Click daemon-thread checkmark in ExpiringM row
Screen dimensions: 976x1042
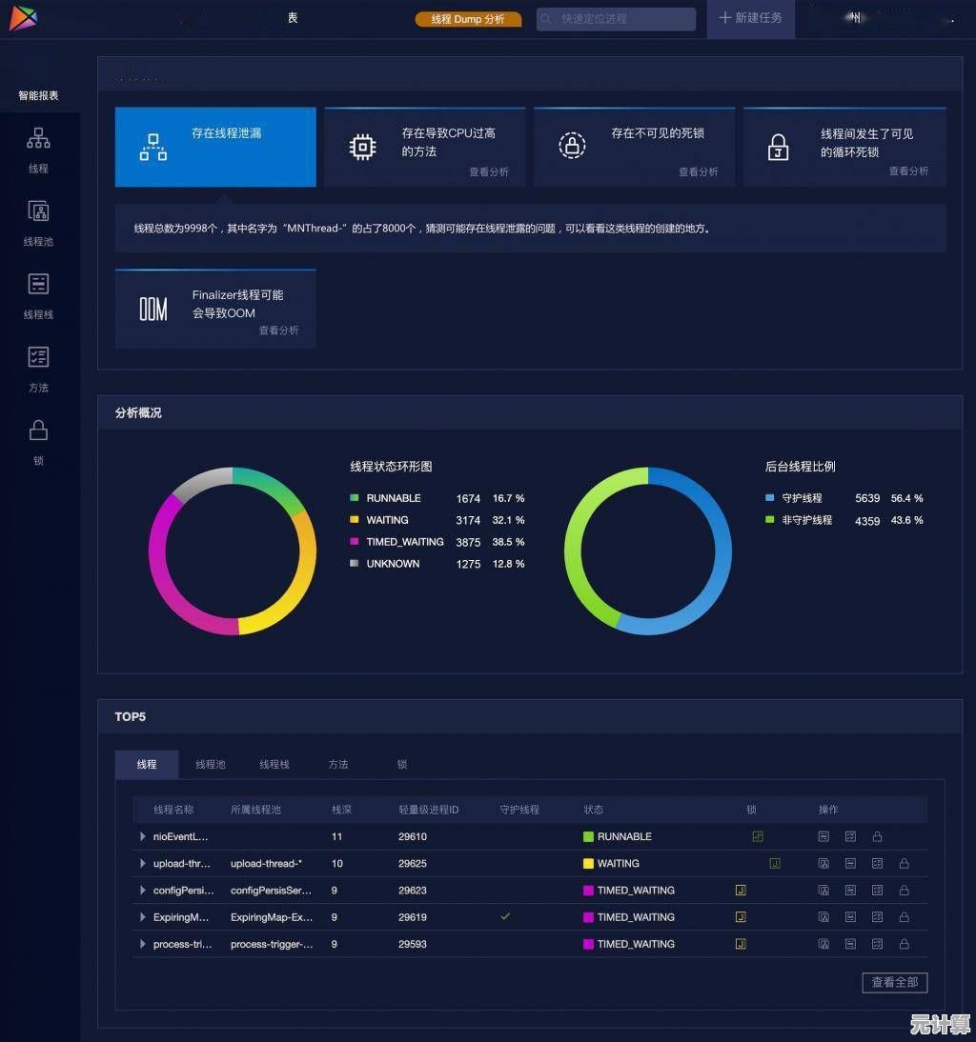coord(505,916)
